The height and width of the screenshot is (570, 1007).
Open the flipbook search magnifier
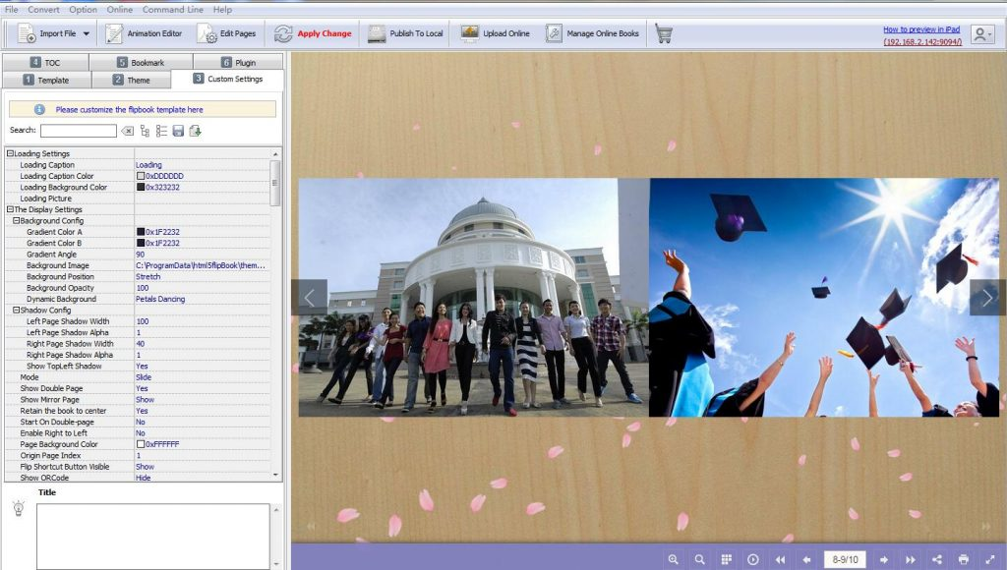(x=700, y=559)
